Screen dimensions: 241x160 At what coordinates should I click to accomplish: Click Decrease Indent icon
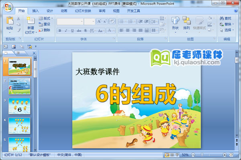[140, 22]
